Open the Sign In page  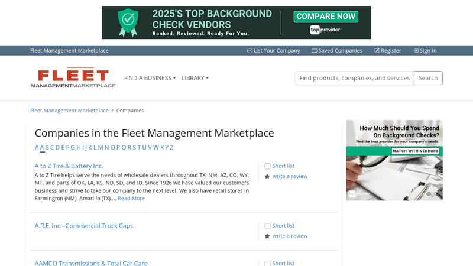pyautogui.click(x=425, y=51)
